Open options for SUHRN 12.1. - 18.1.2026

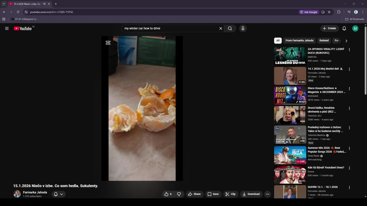[x=349, y=187]
